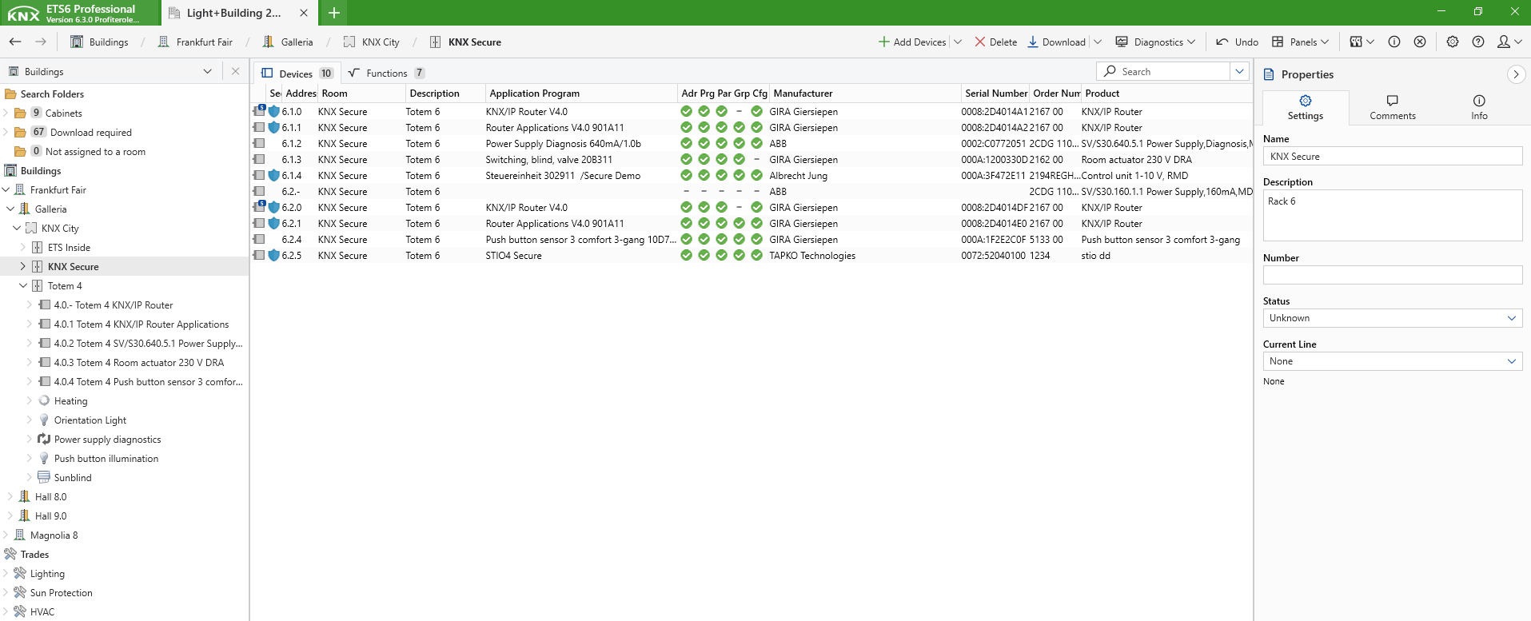Switch to the ETS6 Professional home tab
Image resolution: width=1531 pixels, height=621 pixels.
click(80, 13)
